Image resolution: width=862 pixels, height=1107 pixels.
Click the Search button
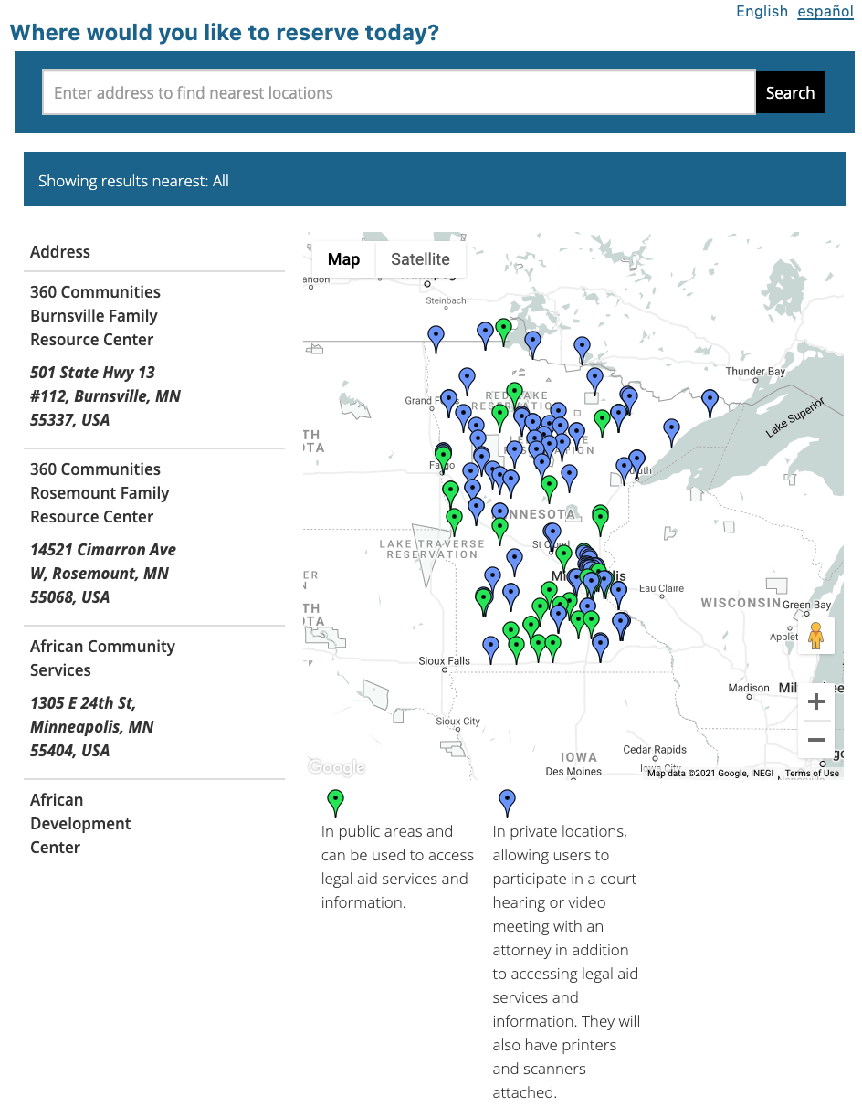(790, 92)
